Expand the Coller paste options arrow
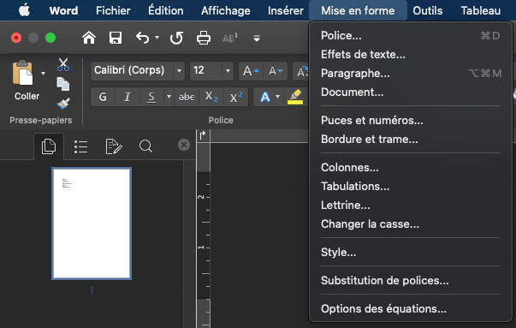Viewport: 516px width, 328px height. (x=43, y=73)
